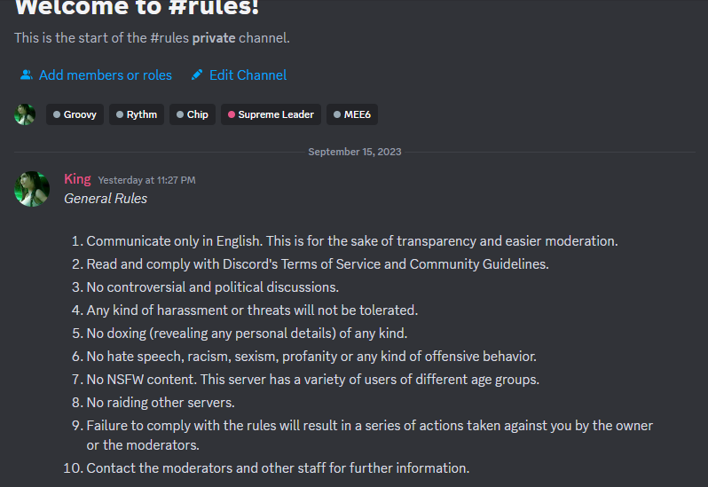This screenshot has height=487, width=708.
Task: Select the Rythm role chip
Action: (x=137, y=114)
